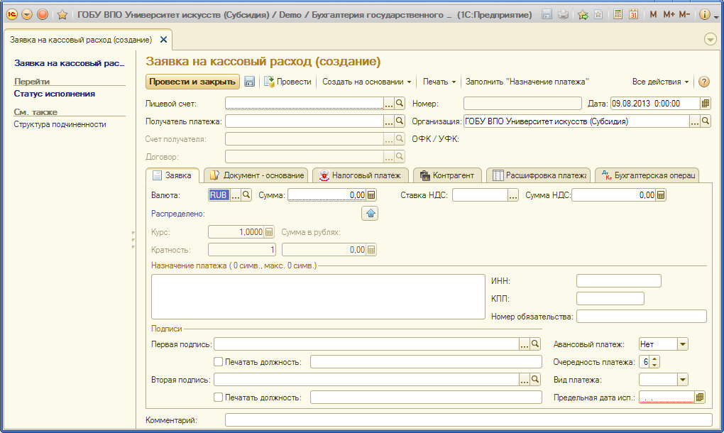Open calendar for Предельная дата исп.
This screenshot has height=433, width=724.
click(x=700, y=397)
